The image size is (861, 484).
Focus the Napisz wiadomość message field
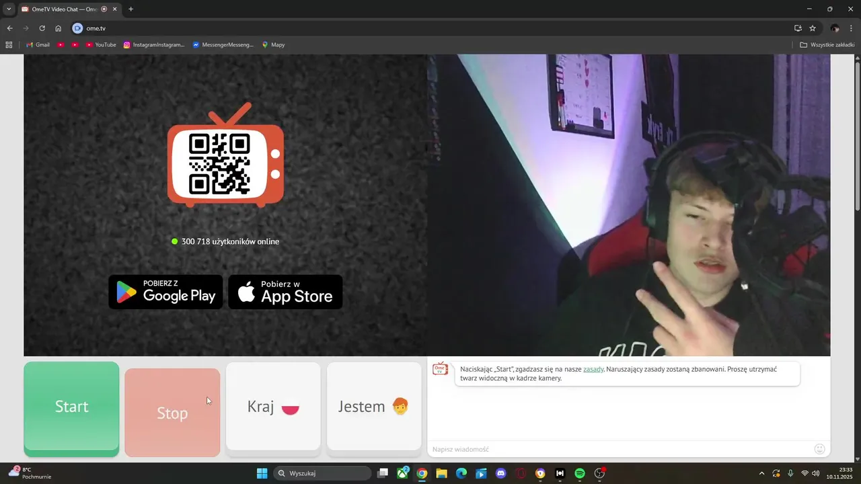tap(619, 449)
